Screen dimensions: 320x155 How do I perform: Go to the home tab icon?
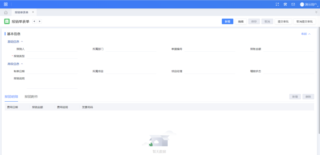click(6, 12)
